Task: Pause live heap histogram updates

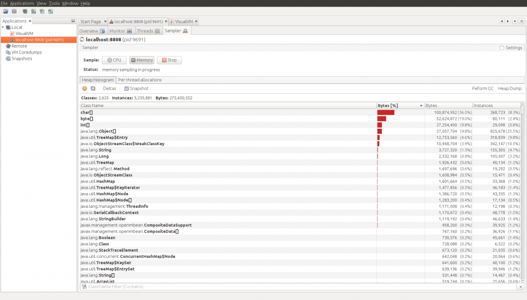Action: pyautogui.click(x=85, y=89)
